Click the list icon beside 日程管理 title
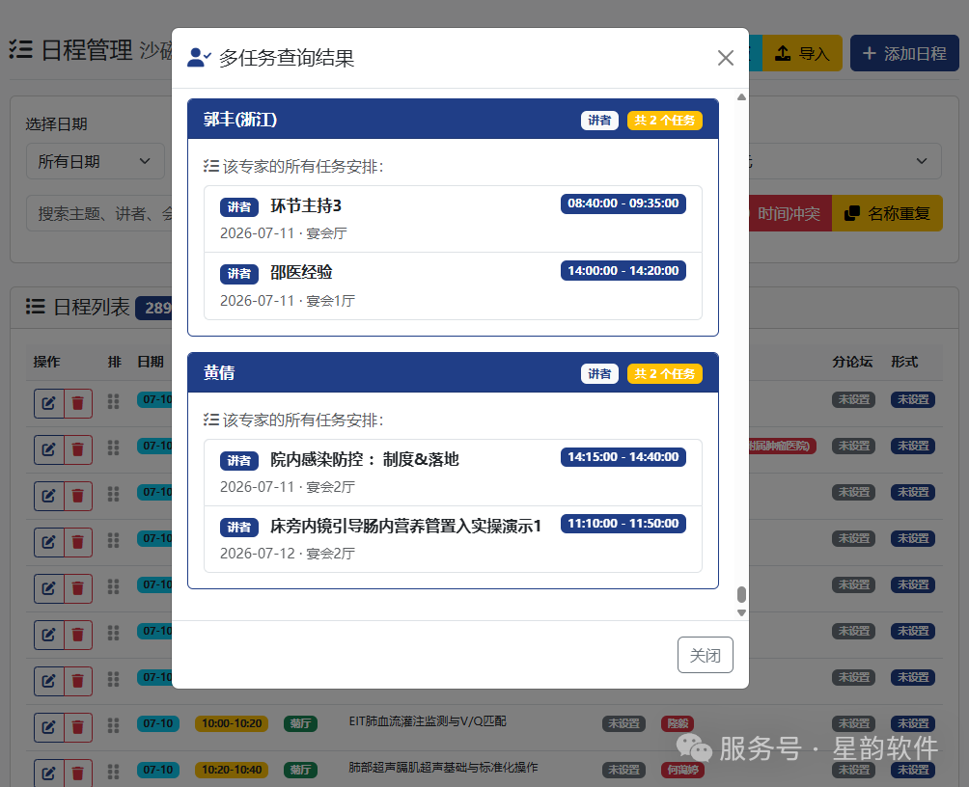Image resolution: width=969 pixels, height=787 pixels. click(21, 49)
